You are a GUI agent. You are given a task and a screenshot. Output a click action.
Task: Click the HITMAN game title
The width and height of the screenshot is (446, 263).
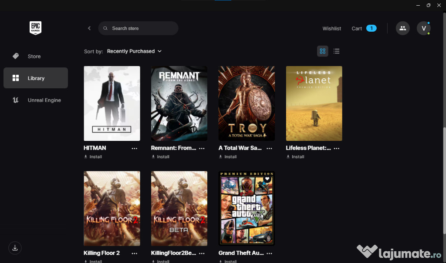(x=95, y=148)
